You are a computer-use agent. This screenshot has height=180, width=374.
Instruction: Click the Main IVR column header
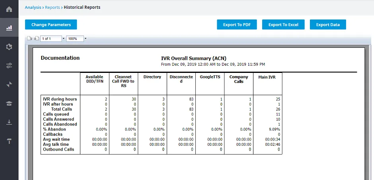[267, 77]
